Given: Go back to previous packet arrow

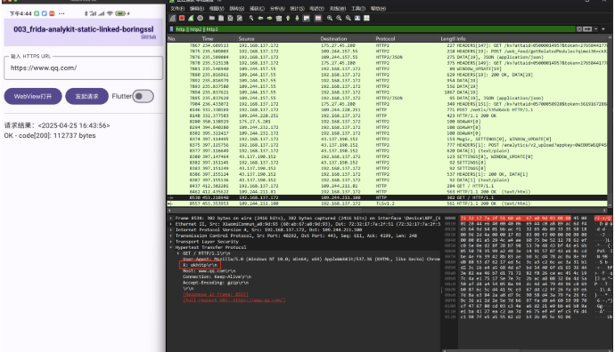Looking at the screenshot, I should click(x=260, y=18).
